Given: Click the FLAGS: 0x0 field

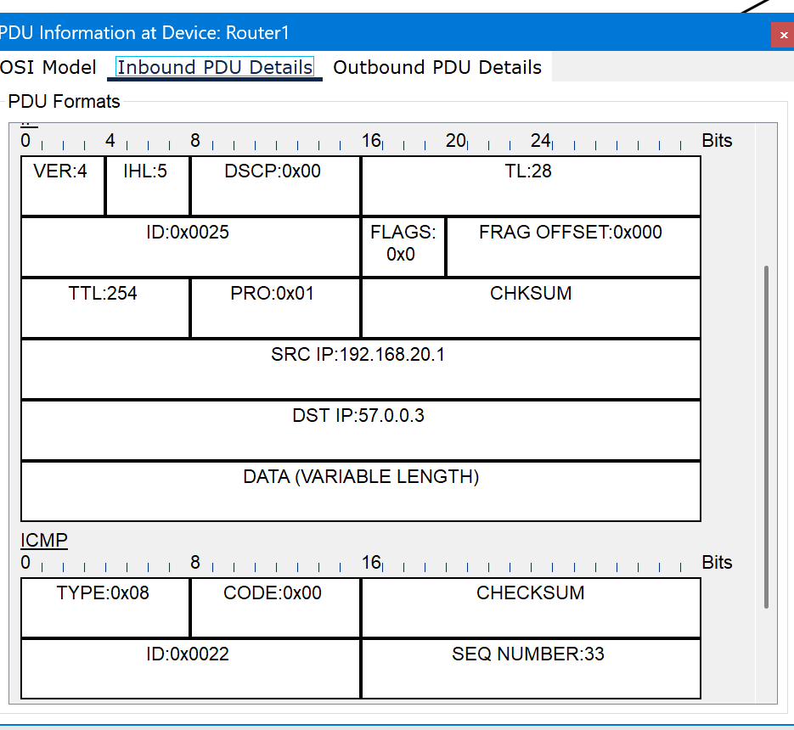Looking at the screenshot, I should click(403, 247).
